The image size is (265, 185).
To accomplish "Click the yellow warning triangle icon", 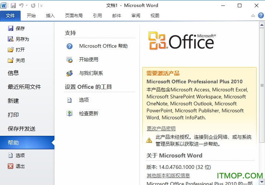I will (149, 140).
